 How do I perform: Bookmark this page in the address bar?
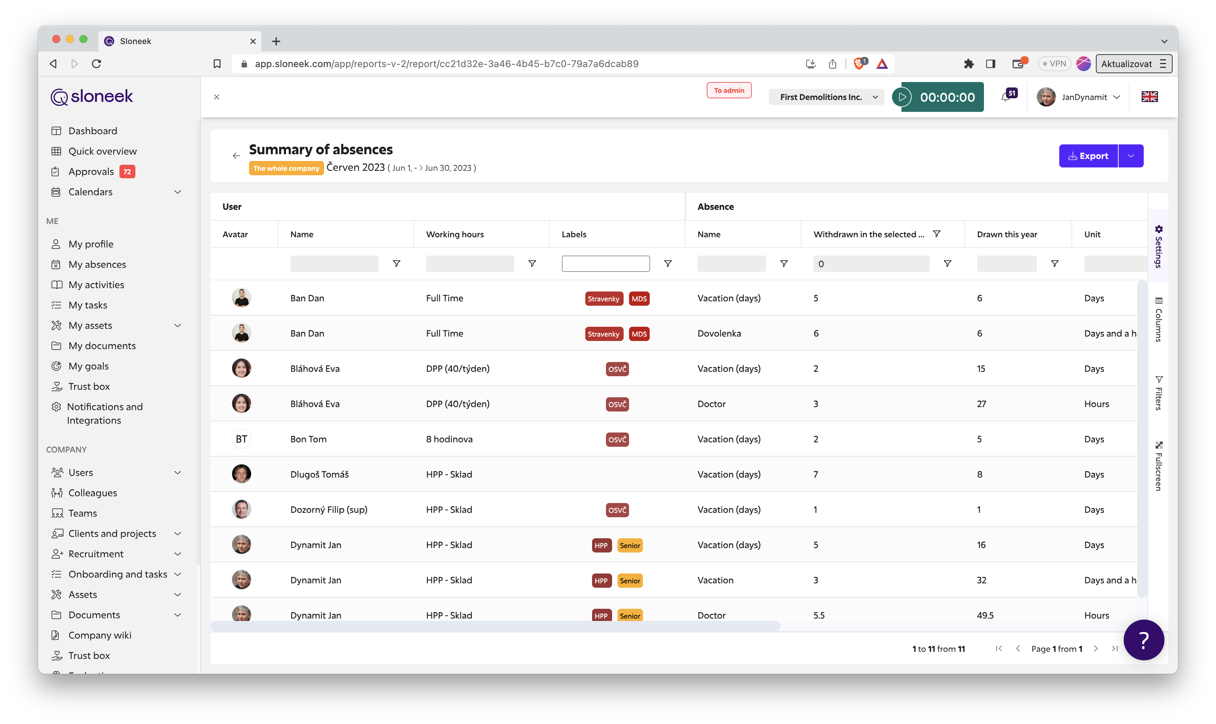point(217,63)
